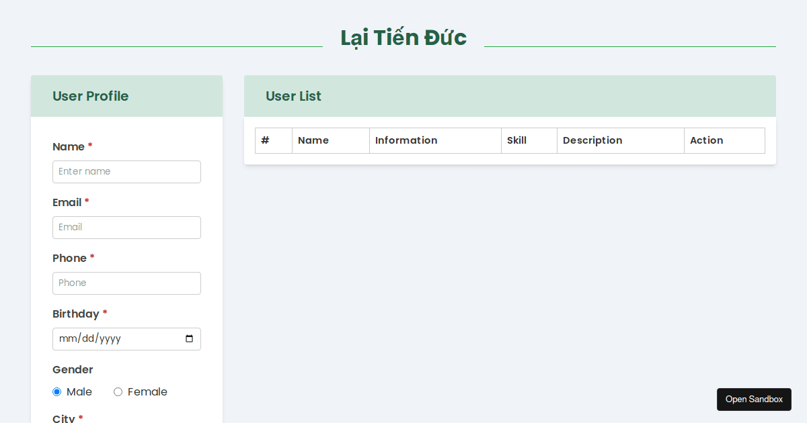
Task: Select the Male gender option
Action: pos(56,391)
